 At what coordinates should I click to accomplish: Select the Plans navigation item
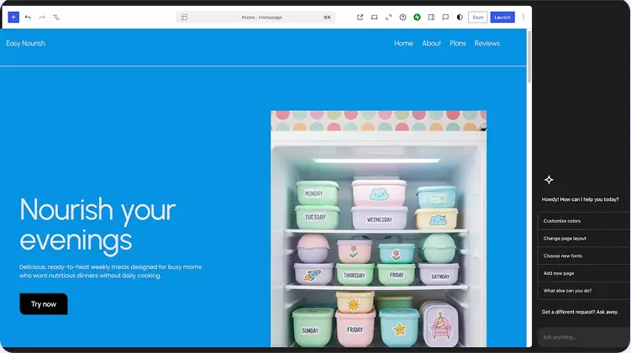click(458, 44)
